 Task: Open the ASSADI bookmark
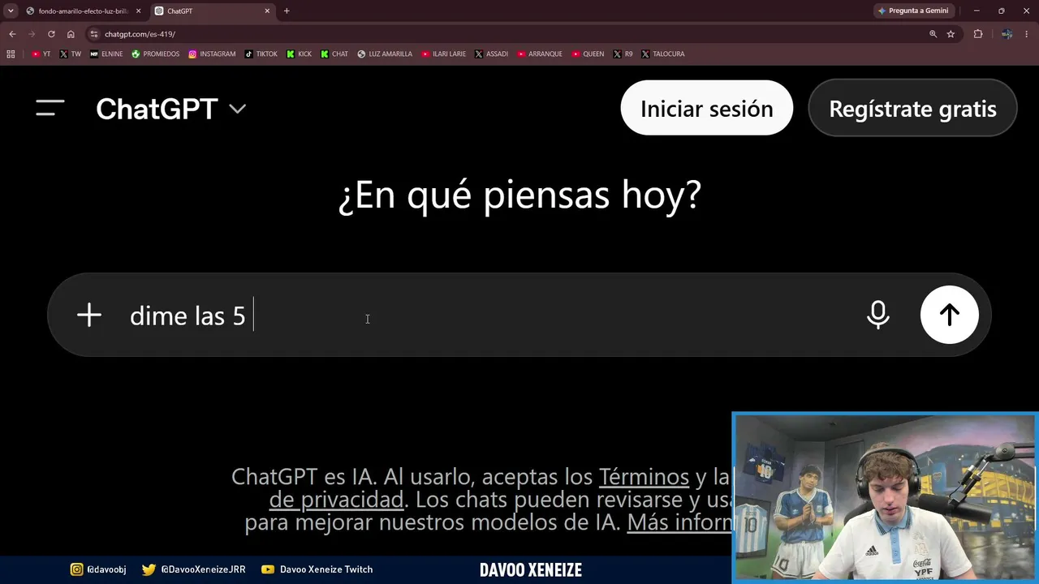(x=491, y=54)
